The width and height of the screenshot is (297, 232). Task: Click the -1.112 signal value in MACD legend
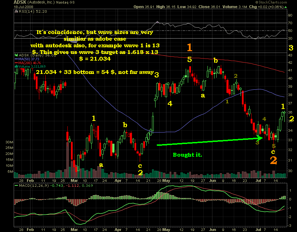pyautogui.click(x=72, y=185)
